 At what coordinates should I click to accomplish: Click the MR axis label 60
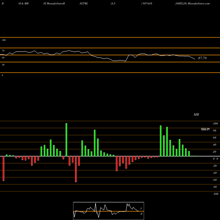coord(214,138)
